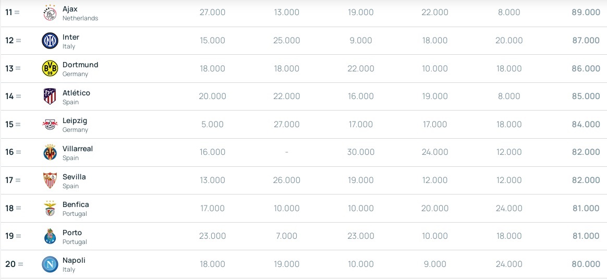Click the Porto club crest icon
This screenshot has width=607, height=280.
point(50,236)
